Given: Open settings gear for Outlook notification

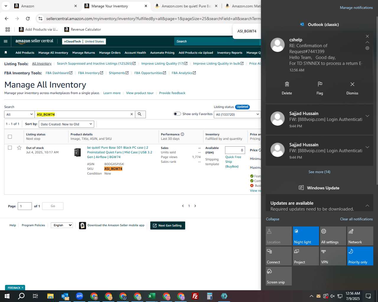Looking at the screenshot, I should [x=367, y=48].
